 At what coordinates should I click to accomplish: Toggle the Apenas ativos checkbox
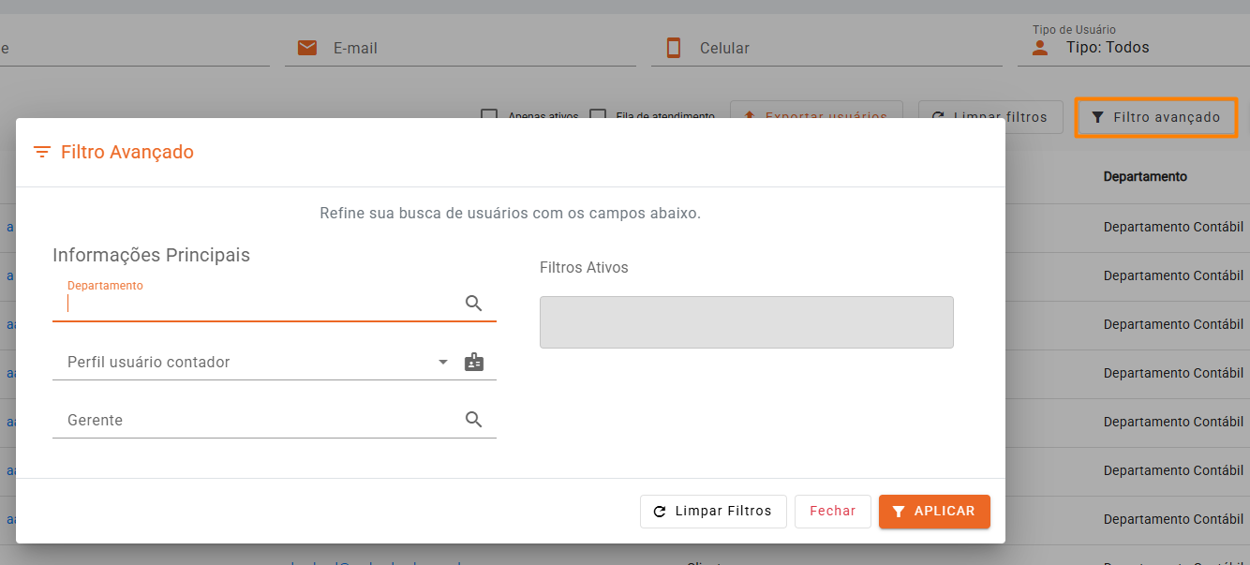coord(488,117)
